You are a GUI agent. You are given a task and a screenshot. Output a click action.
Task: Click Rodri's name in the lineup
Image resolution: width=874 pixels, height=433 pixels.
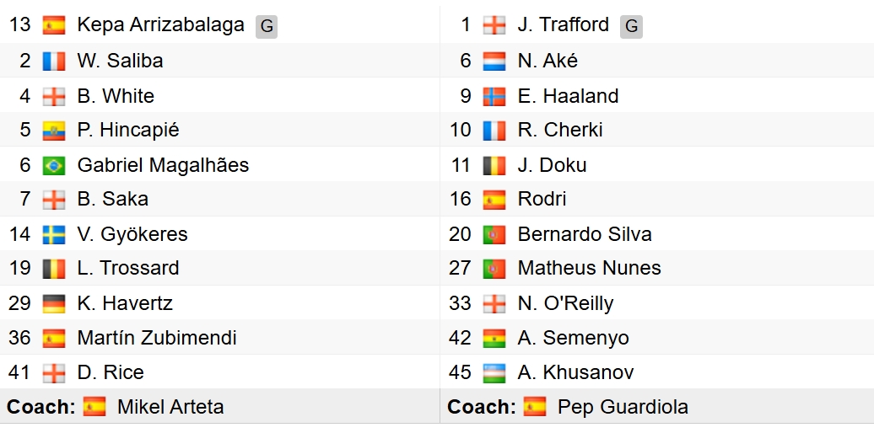point(542,199)
